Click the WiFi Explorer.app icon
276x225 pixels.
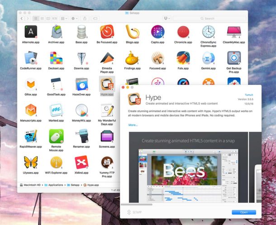click(56, 162)
